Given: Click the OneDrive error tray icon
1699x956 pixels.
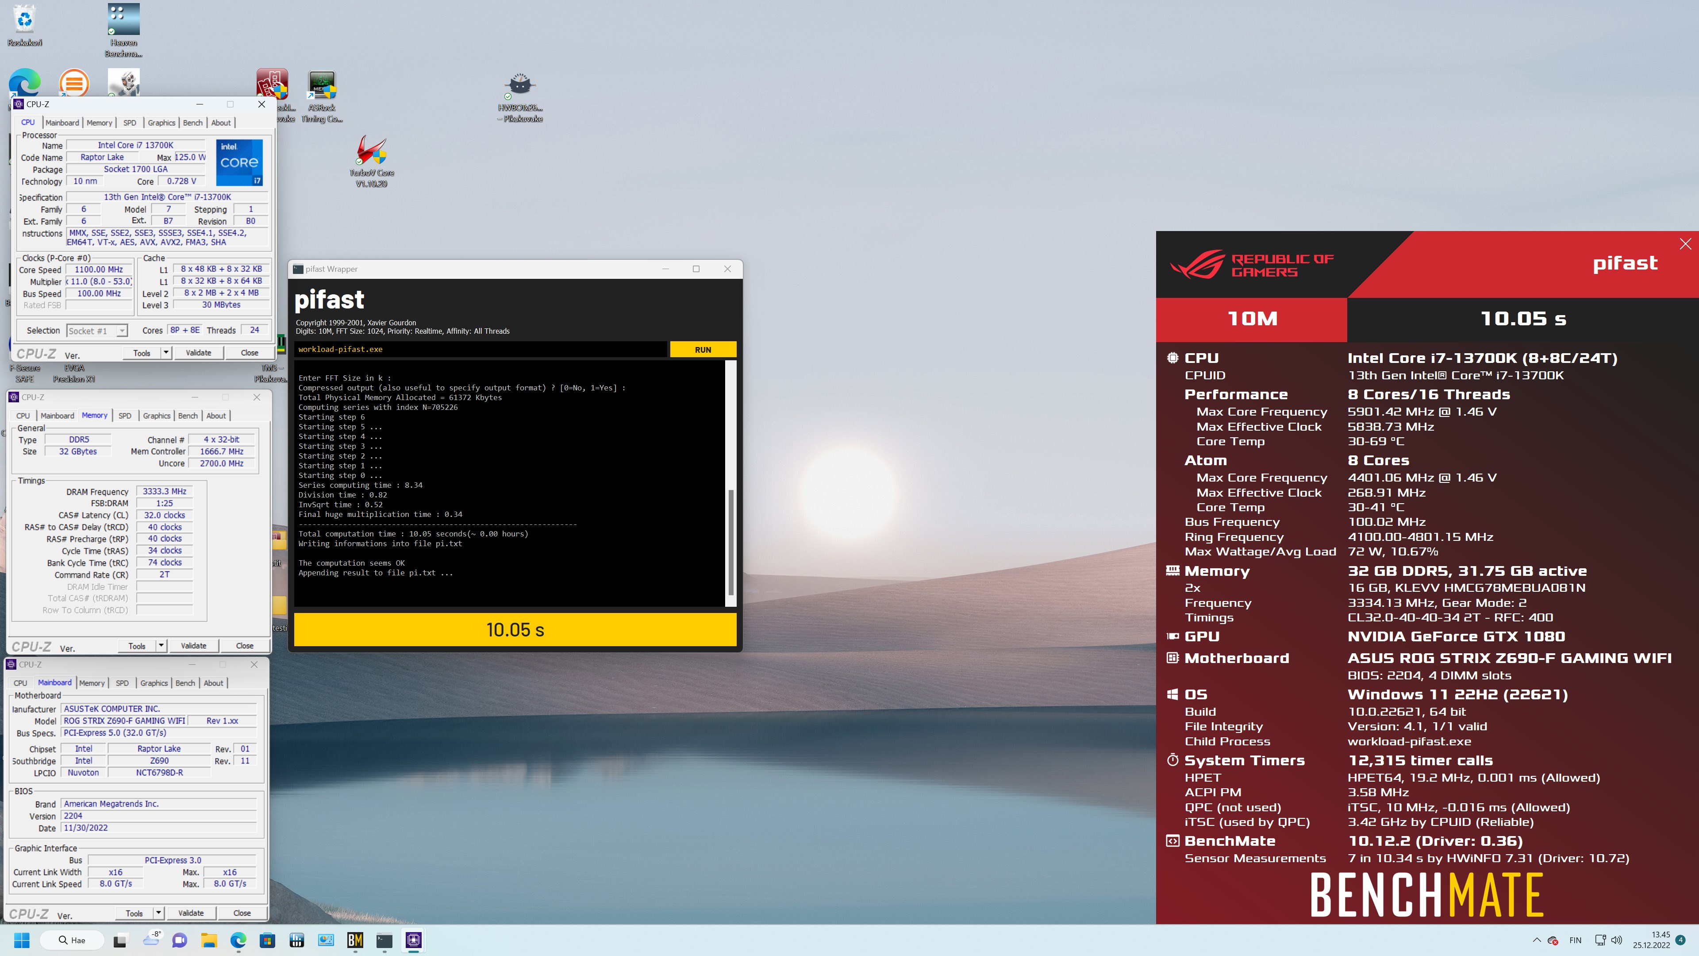Looking at the screenshot, I should coord(1553,940).
